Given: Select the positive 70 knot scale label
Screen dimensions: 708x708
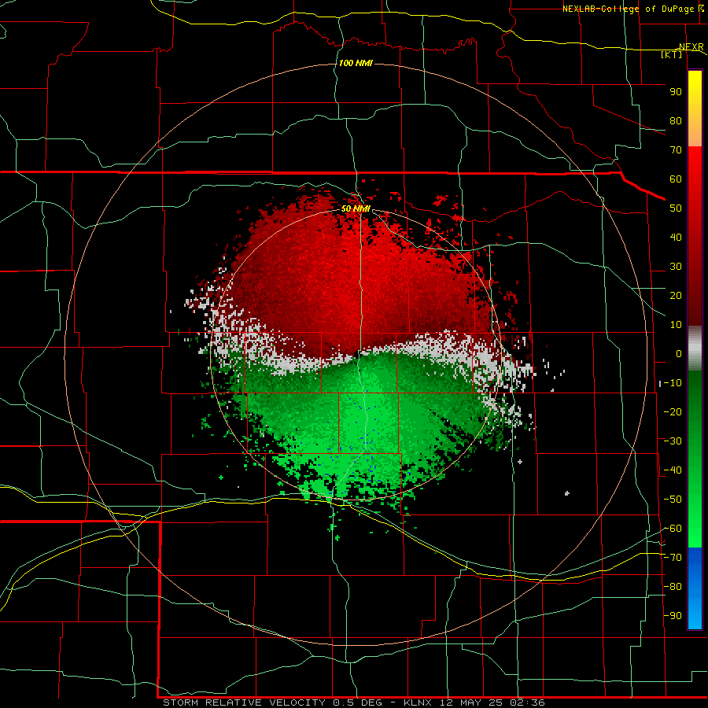Looking at the screenshot, I should point(676,150).
